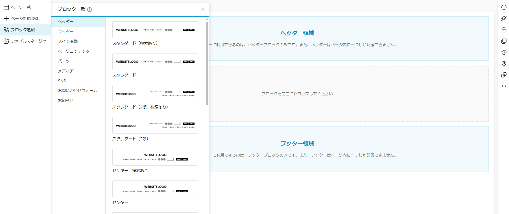
Task: Pick the スタンダード（2段）header thumbnail
Action: point(155,125)
